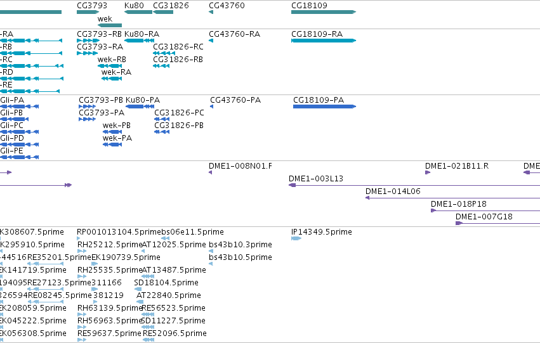Image resolution: width=540 pixels, height=343 pixels.
Task: Click the CG31826-RB transcript label
Action: tap(178, 60)
